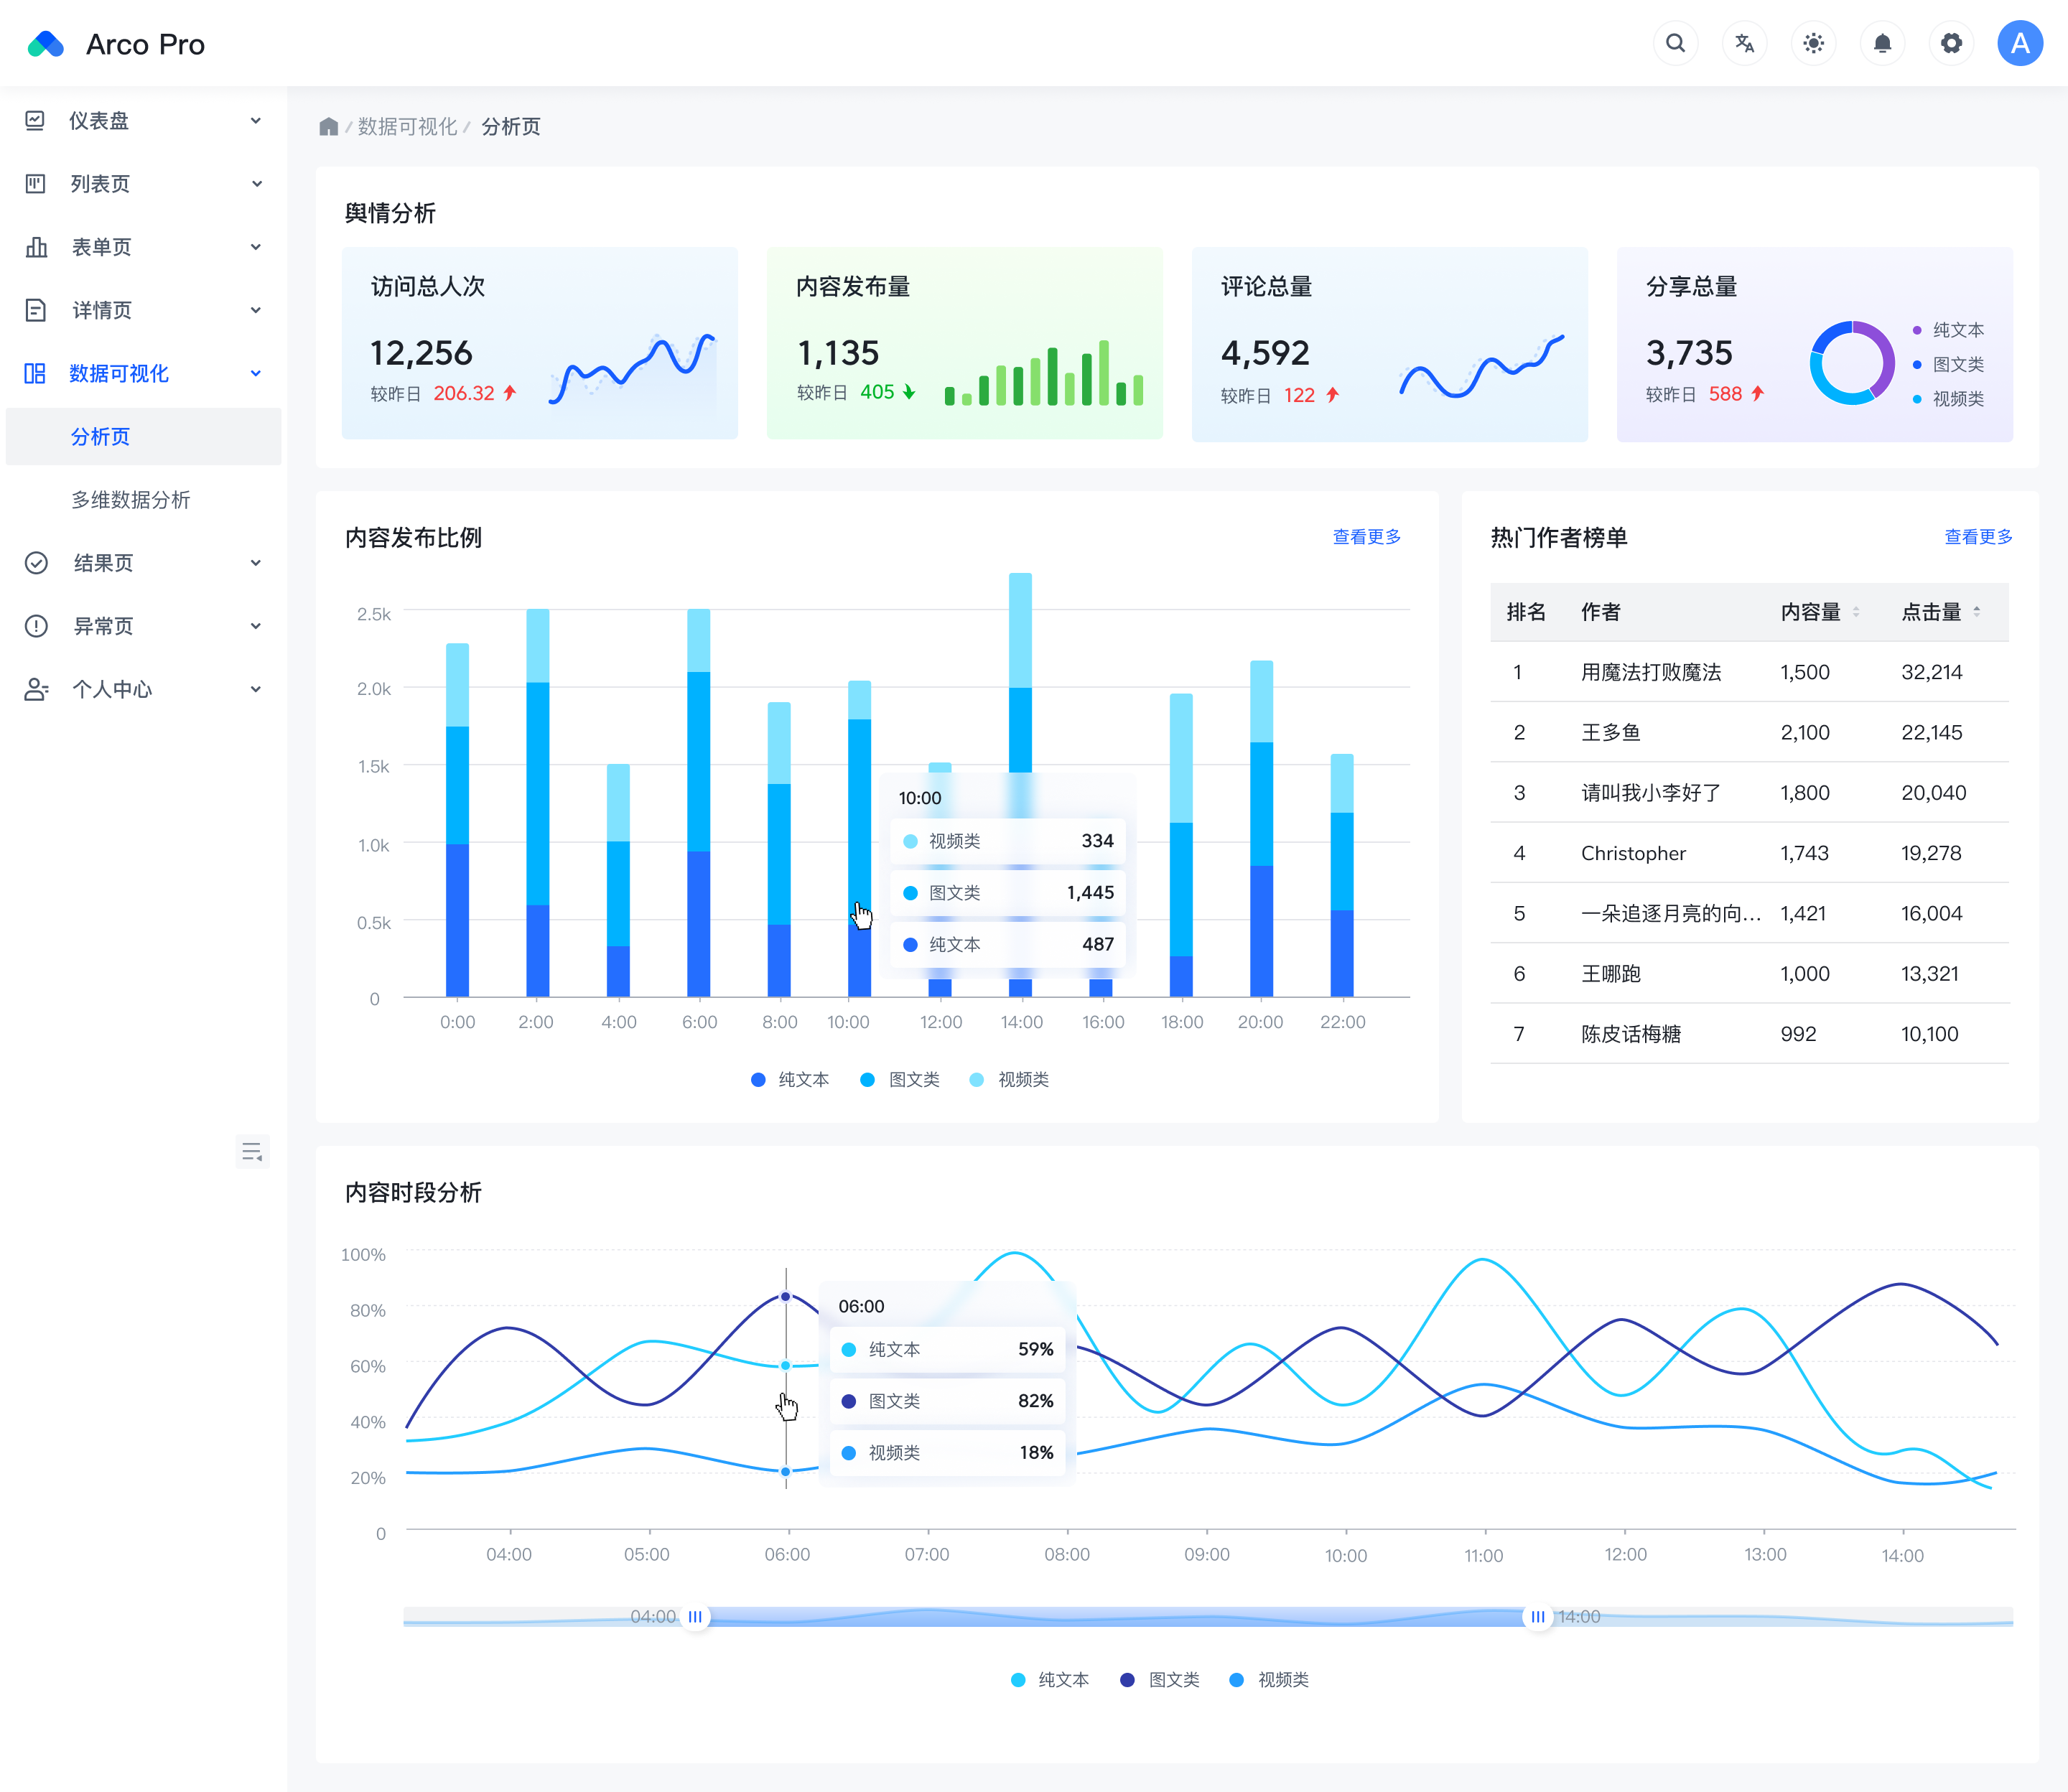Click 查看更多 in 内容发布比例 card
Viewport: 2068px width, 1792px height.
1366,537
